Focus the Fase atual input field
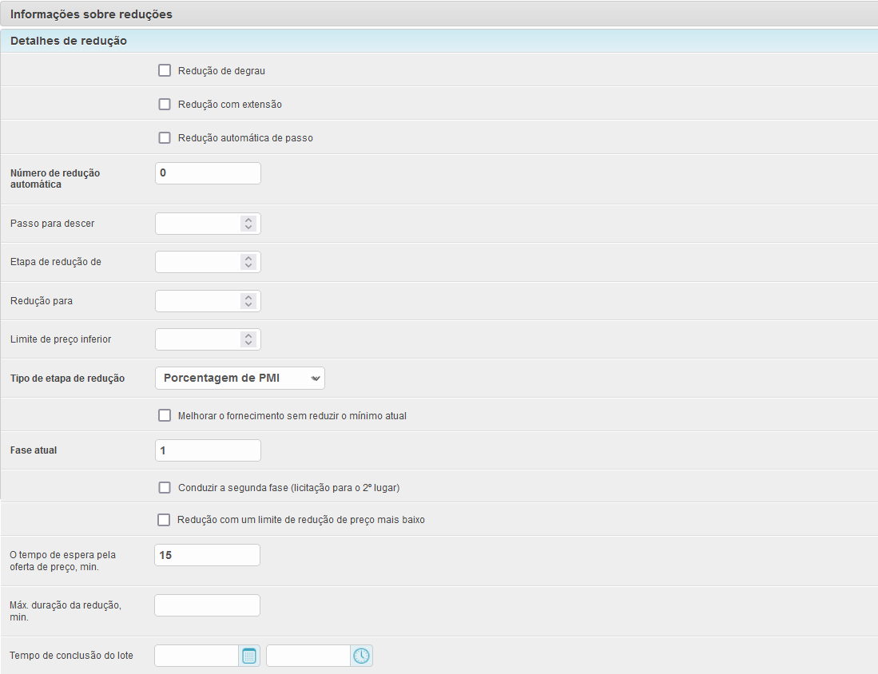 [x=208, y=450]
